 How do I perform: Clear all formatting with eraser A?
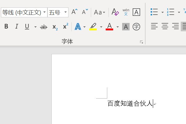[115, 12]
